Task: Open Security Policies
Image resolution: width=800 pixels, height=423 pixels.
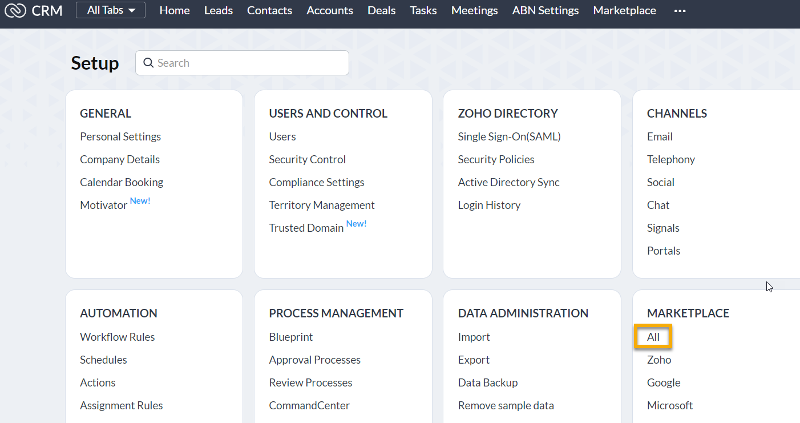Action: (496, 159)
